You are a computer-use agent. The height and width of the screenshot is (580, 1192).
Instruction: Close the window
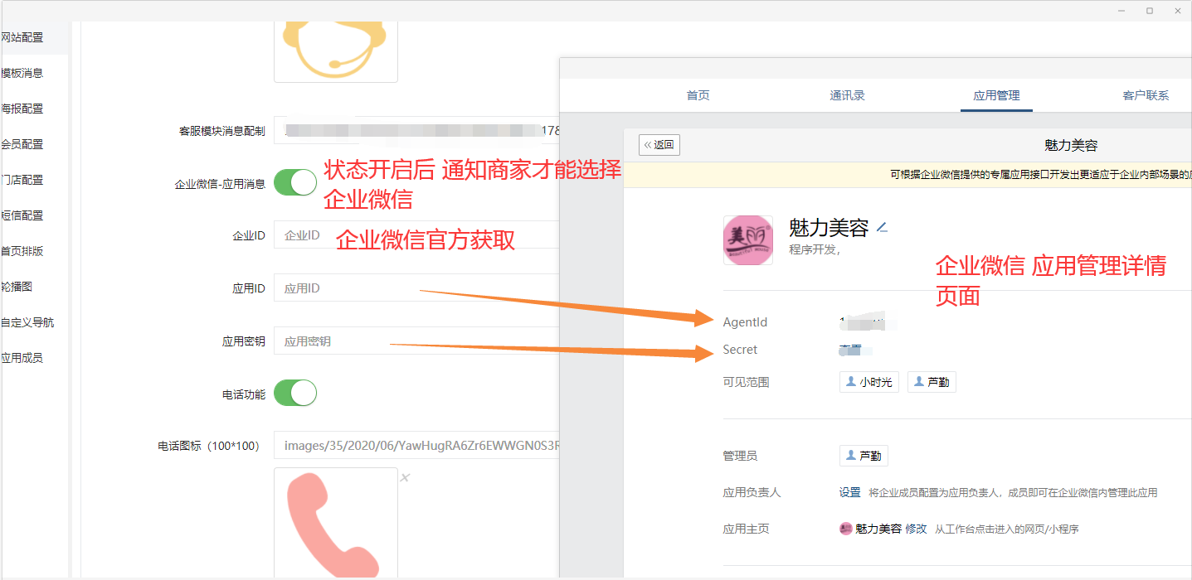pos(1178,11)
